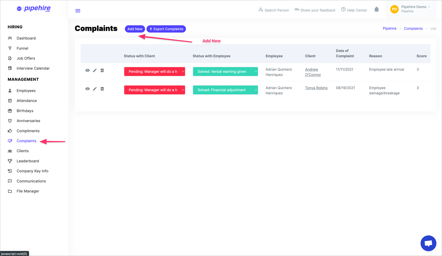View details of the first complaint
The image size is (442, 256).
tap(87, 70)
